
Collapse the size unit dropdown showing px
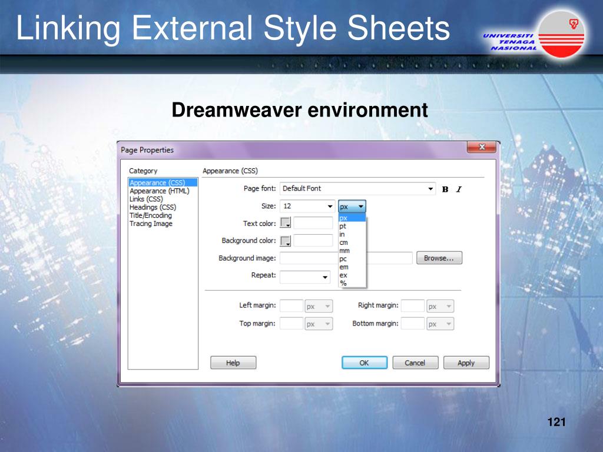pyautogui.click(x=352, y=207)
